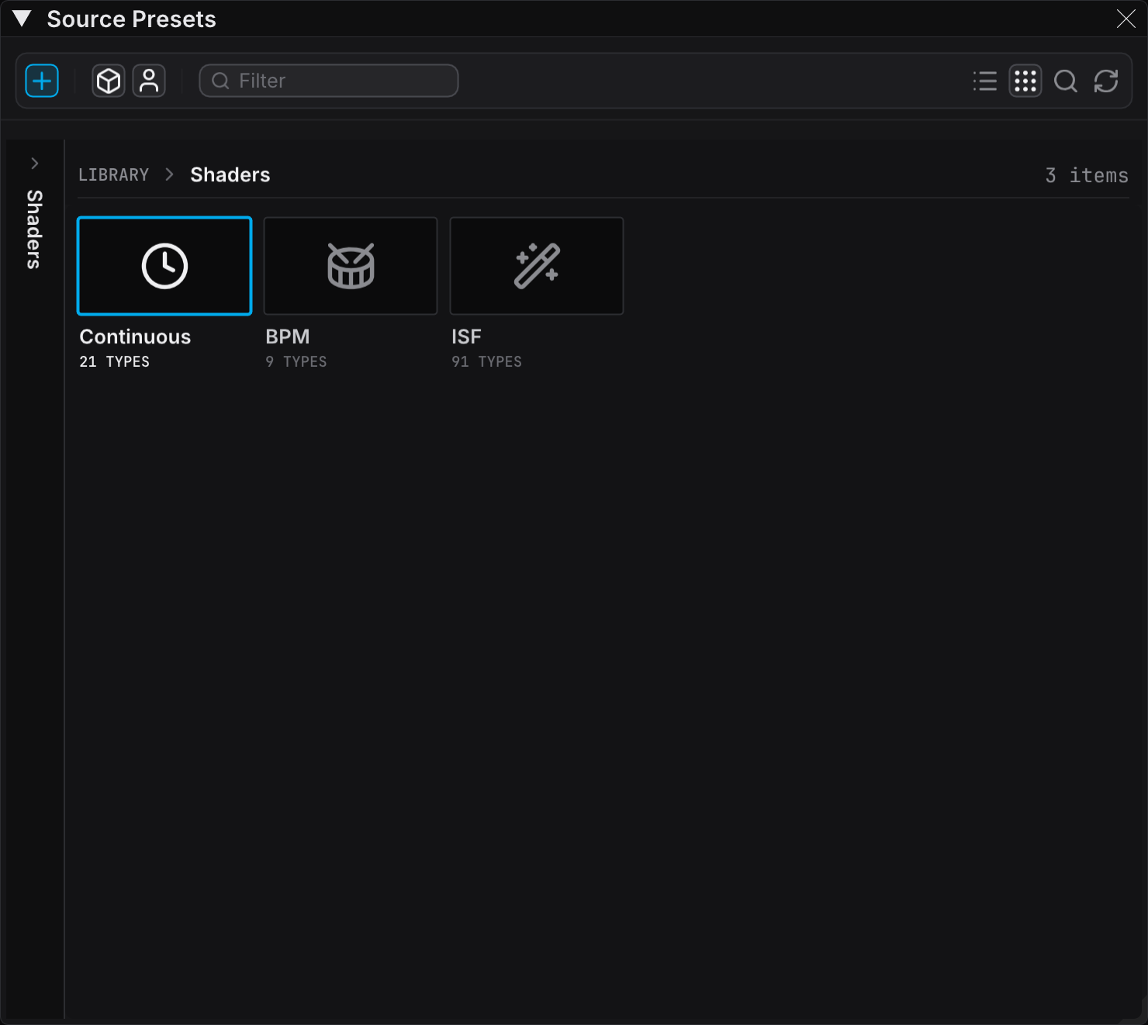Switch to list view icon

coord(985,81)
